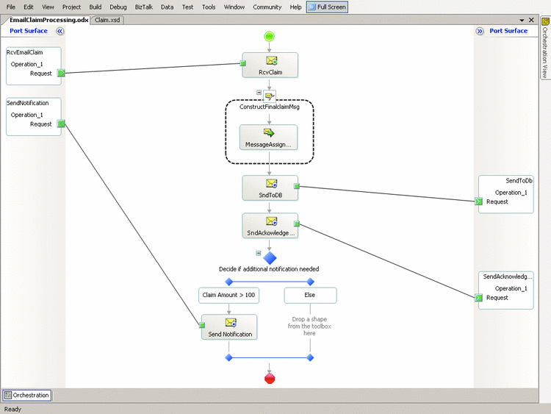Open the Data menu
The height and width of the screenshot is (414, 551).
pyautogui.click(x=167, y=7)
